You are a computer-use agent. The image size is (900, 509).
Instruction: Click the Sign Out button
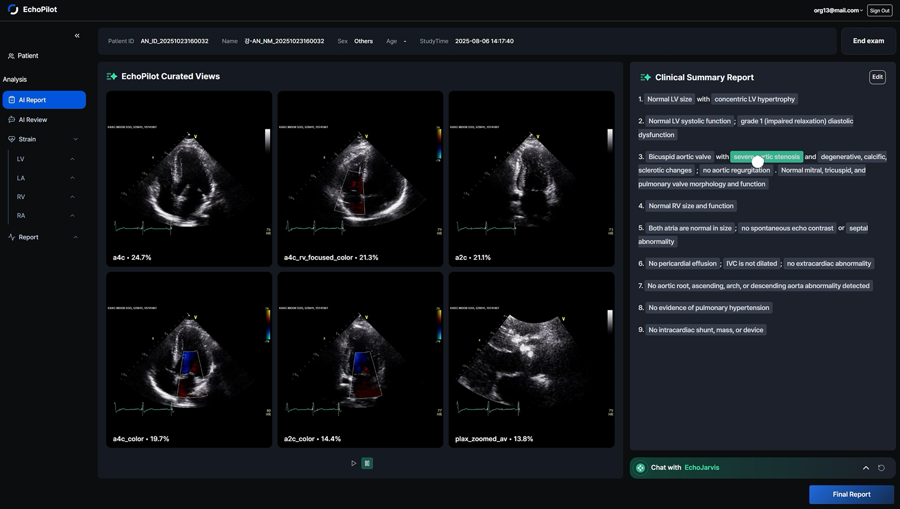pos(879,11)
